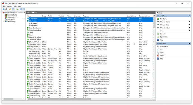
Task: Select Outbound Rules in the tree
Action: [x=13, y=17]
